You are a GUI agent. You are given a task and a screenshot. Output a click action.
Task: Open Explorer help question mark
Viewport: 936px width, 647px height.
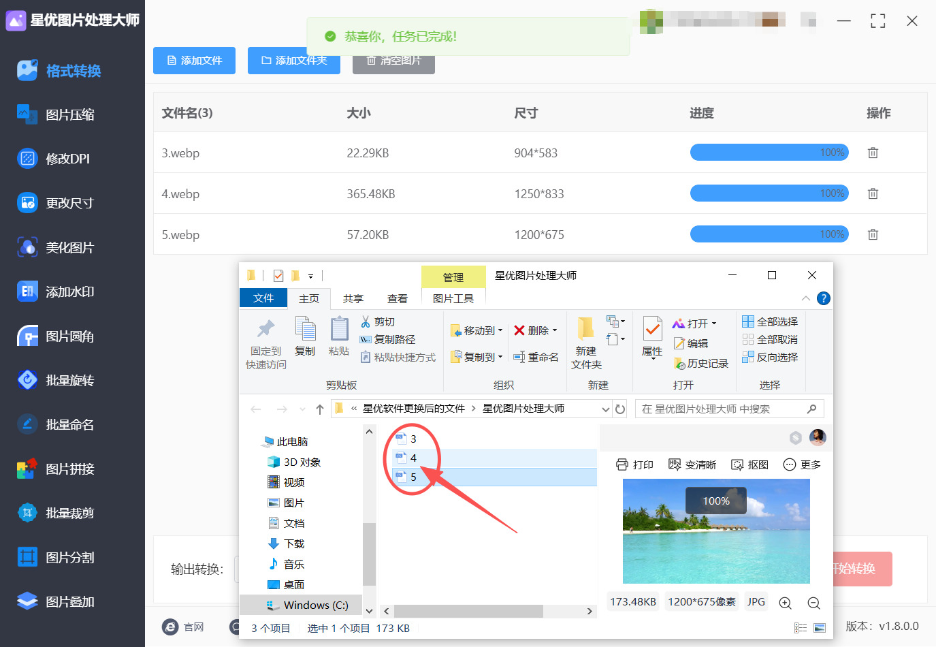tap(823, 298)
